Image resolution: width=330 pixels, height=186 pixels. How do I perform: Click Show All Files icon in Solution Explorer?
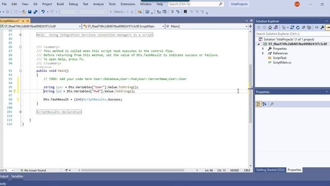[309, 27]
